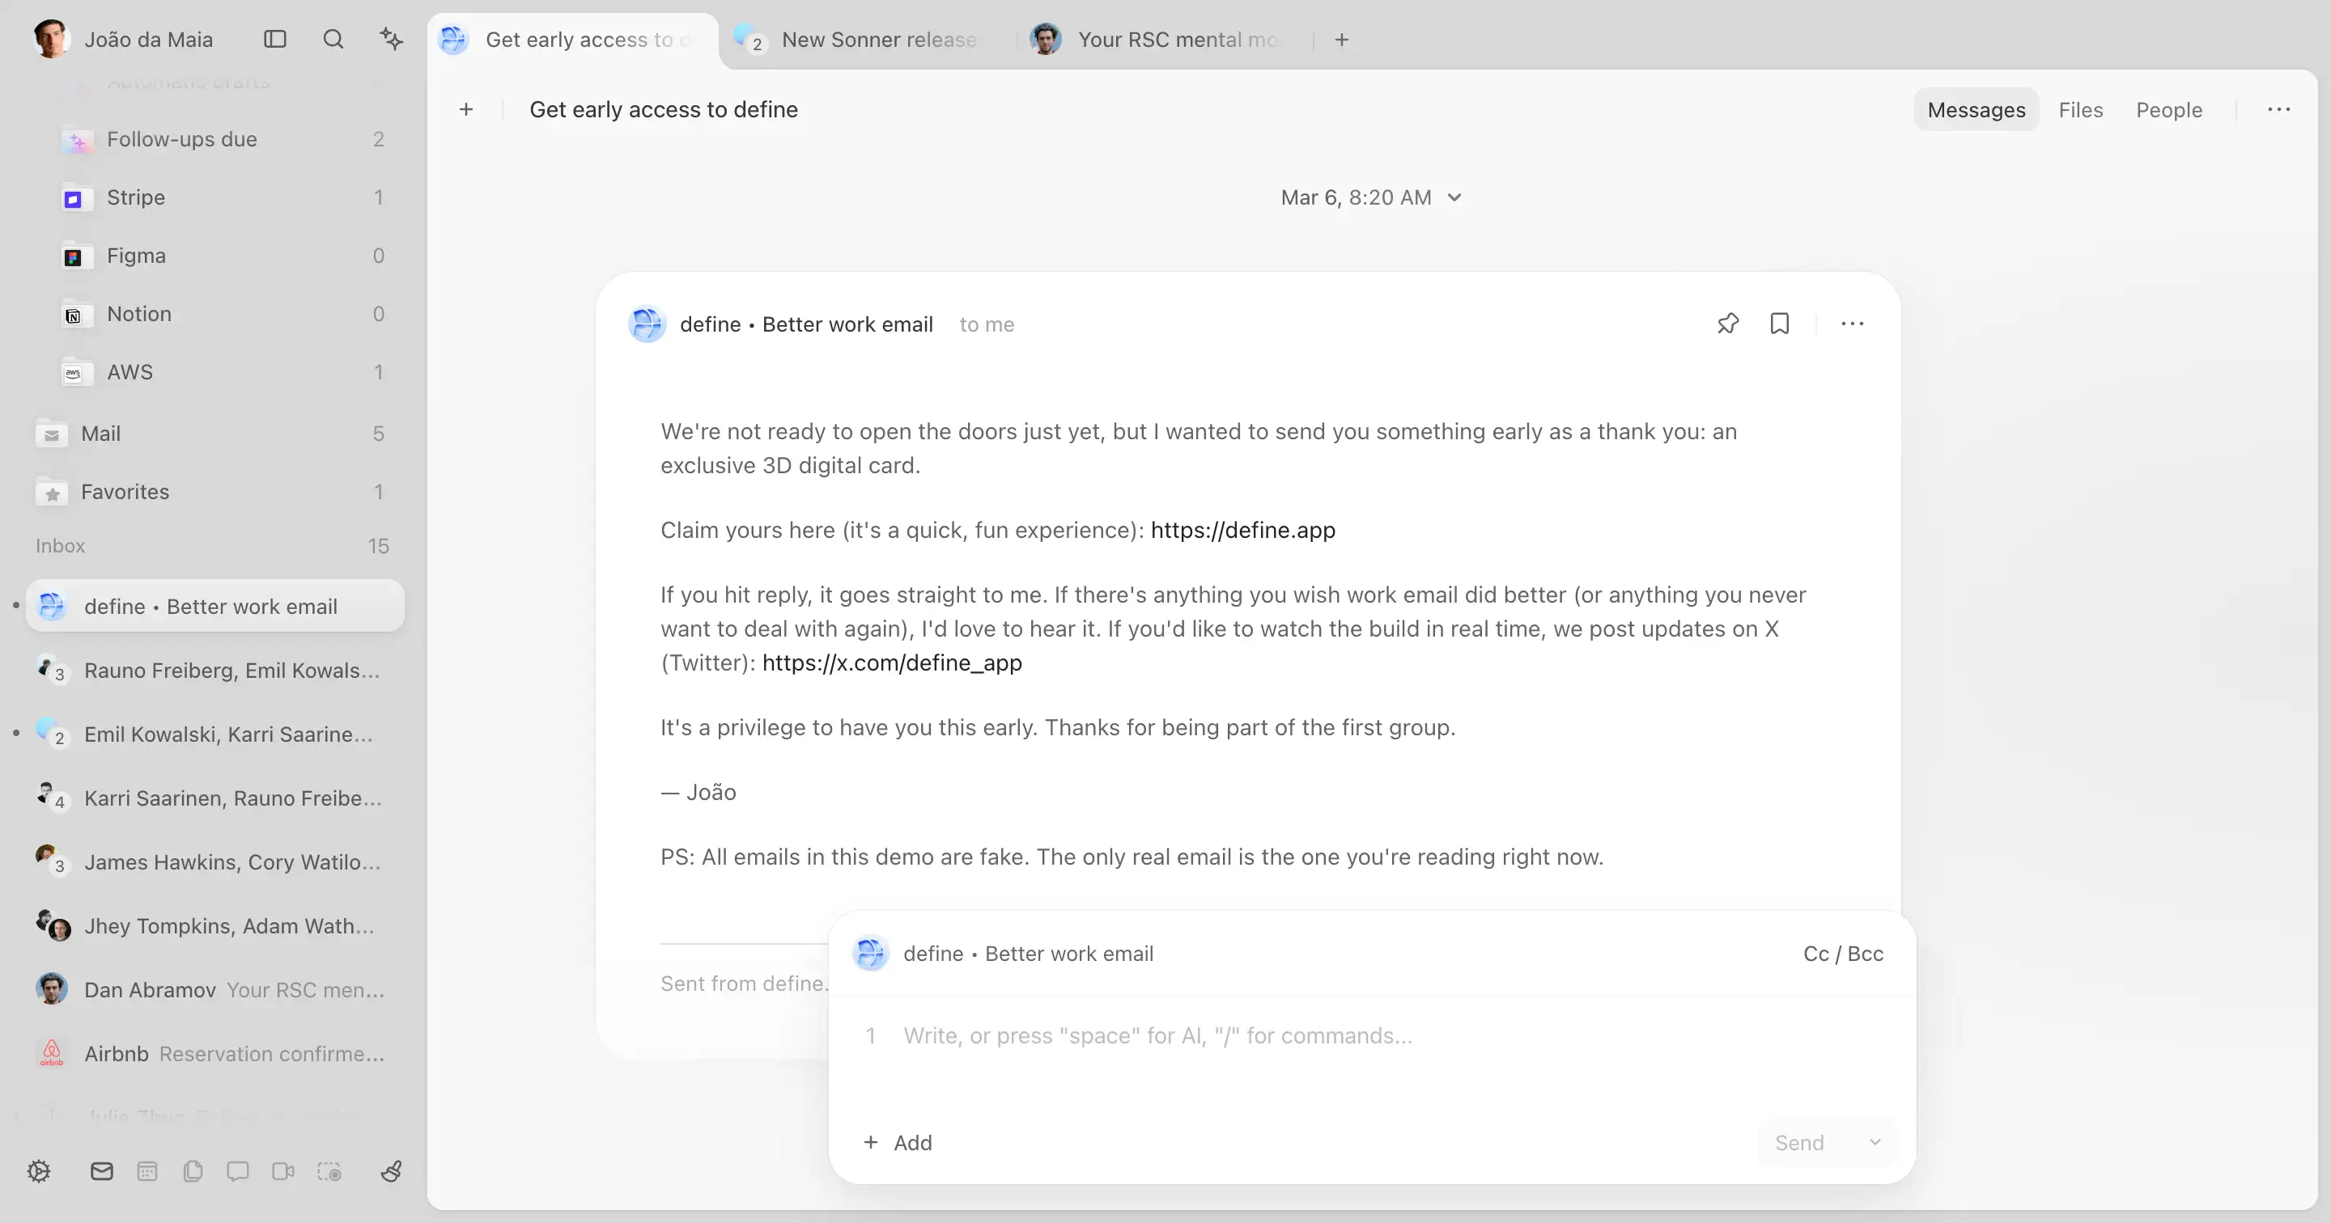Click the plus icon beside the thread title
2331x1223 pixels.
click(x=466, y=109)
